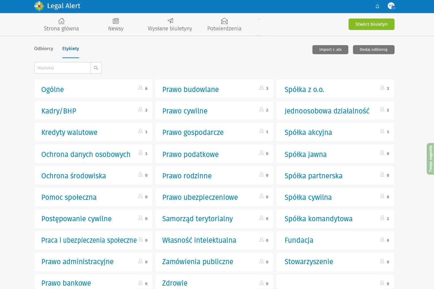The height and width of the screenshot is (289, 434).
Task: Switch to the Odbiorcy tab
Action: point(44,49)
